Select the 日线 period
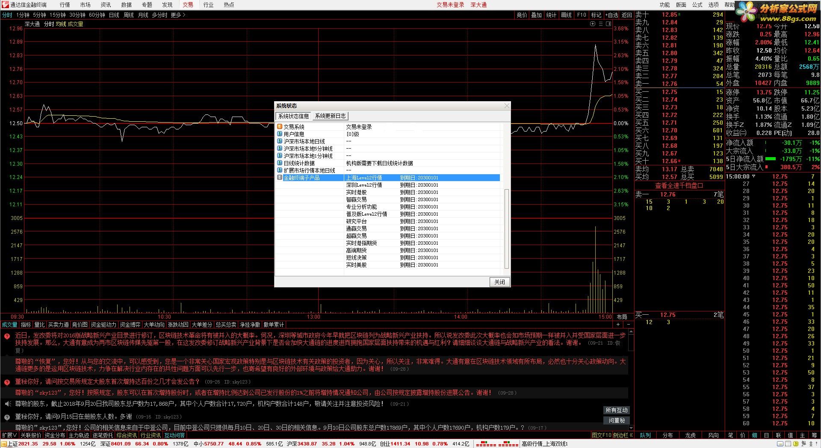The width and height of the screenshot is (821, 448). tap(114, 15)
